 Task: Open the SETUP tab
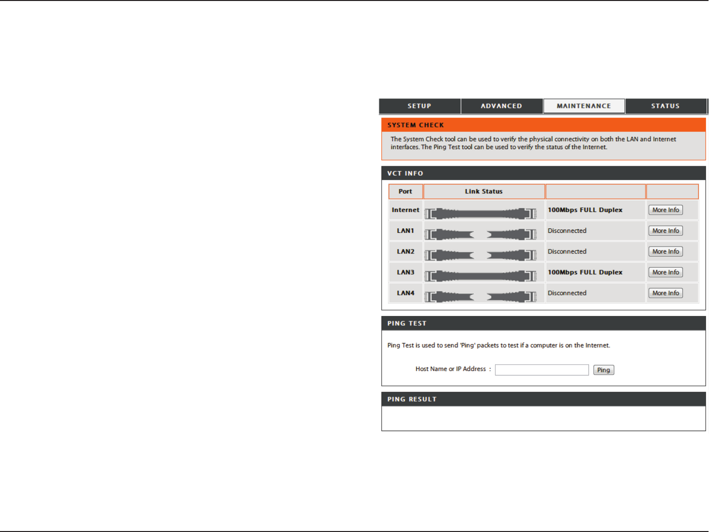[419, 106]
